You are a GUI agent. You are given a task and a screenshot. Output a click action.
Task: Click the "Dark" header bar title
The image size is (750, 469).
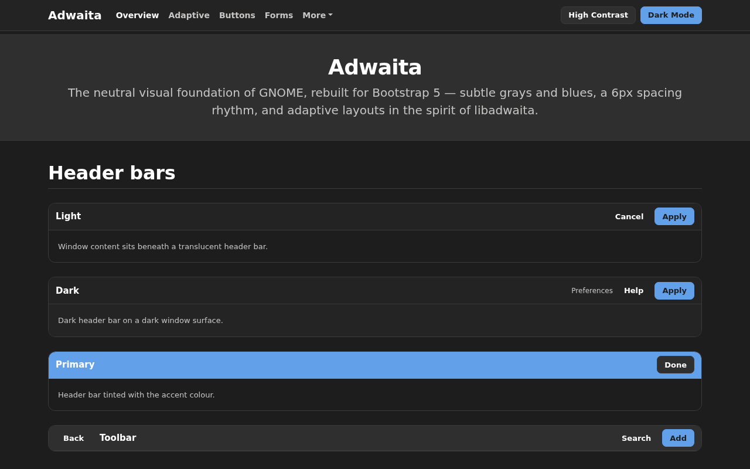67,291
